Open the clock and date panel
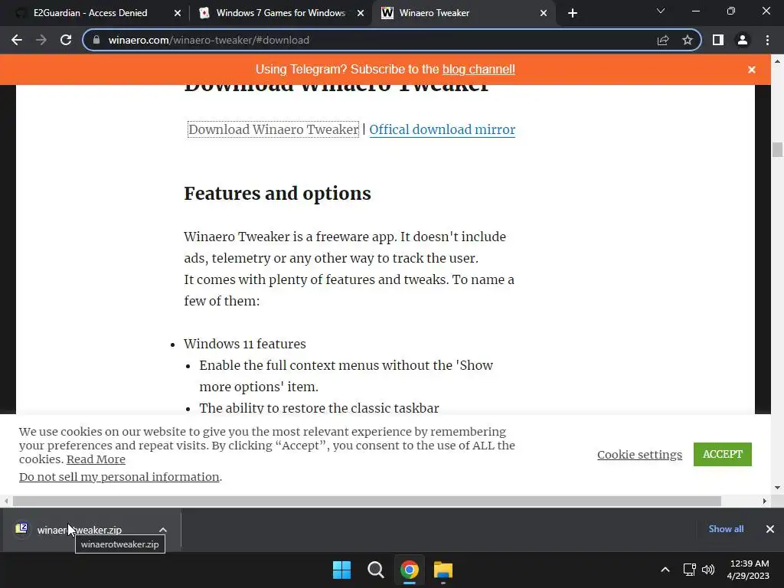Screen dimensions: 784x588 pos(748,570)
